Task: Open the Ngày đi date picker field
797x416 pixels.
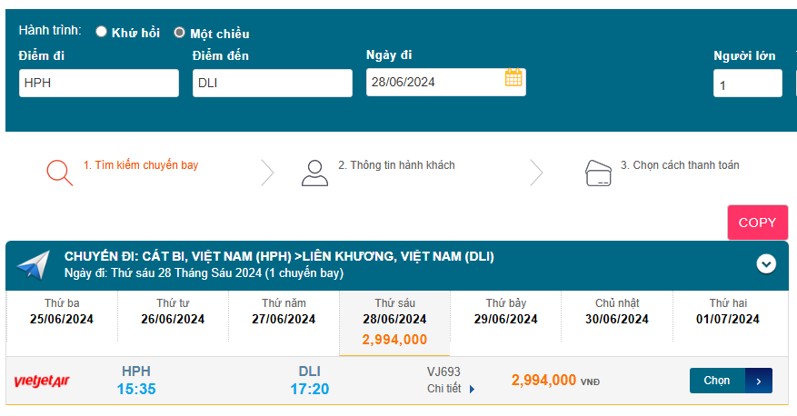Action: pyautogui.click(x=434, y=83)
